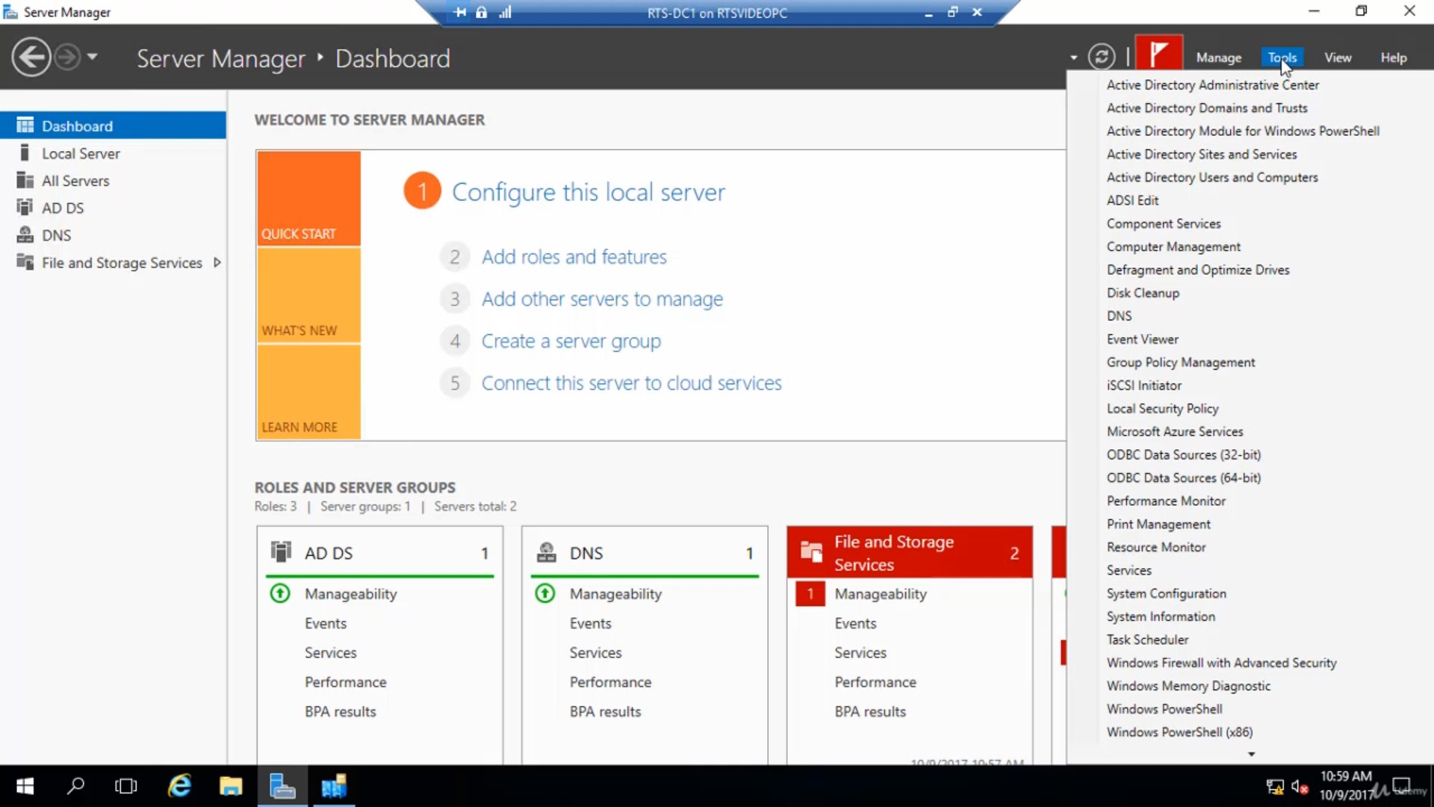Image resolution: width=1434 pixels, height=807 pixels.
Task: Click the What's New tile
Action: click(308, 295)
